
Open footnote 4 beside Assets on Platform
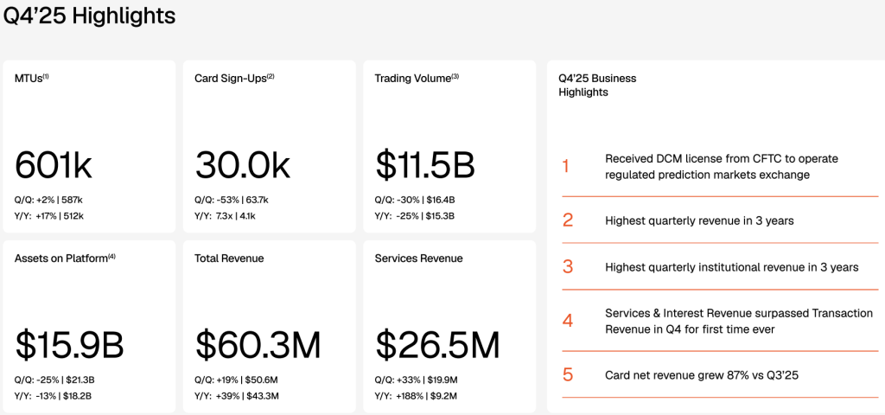(x=111, y=256)
